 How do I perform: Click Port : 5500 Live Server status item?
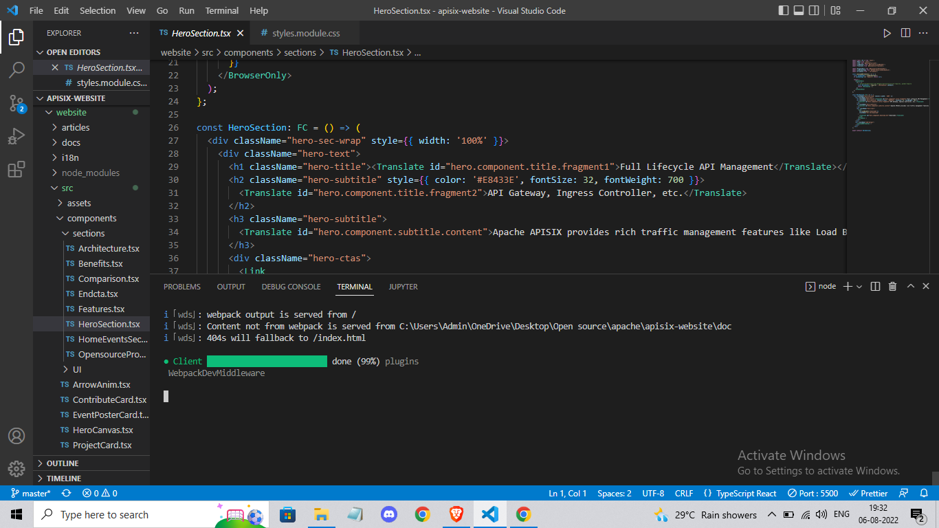(813, 493)
